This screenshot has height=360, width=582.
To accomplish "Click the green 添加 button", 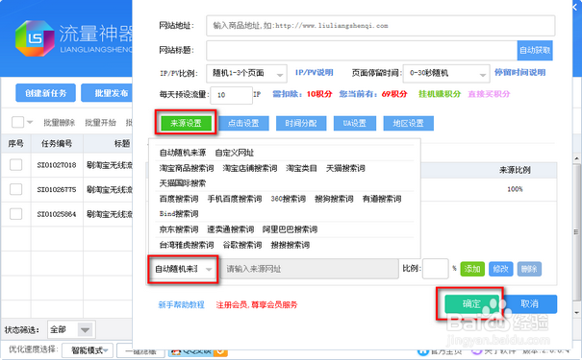I will [x=472, y=269].
